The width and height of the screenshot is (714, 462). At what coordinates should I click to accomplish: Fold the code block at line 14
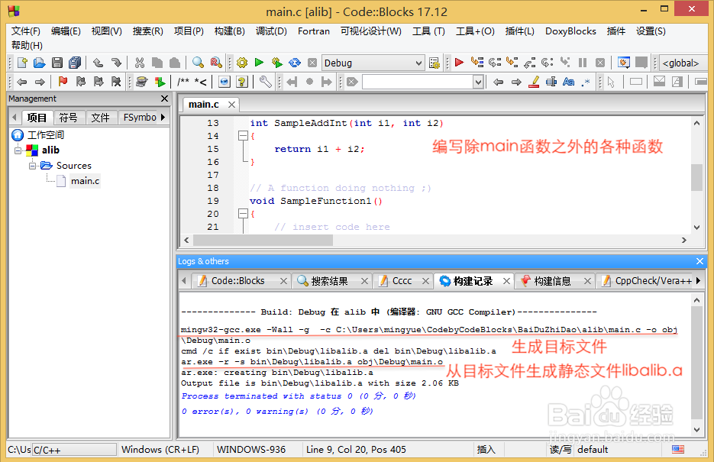click(x=243, y=136)
